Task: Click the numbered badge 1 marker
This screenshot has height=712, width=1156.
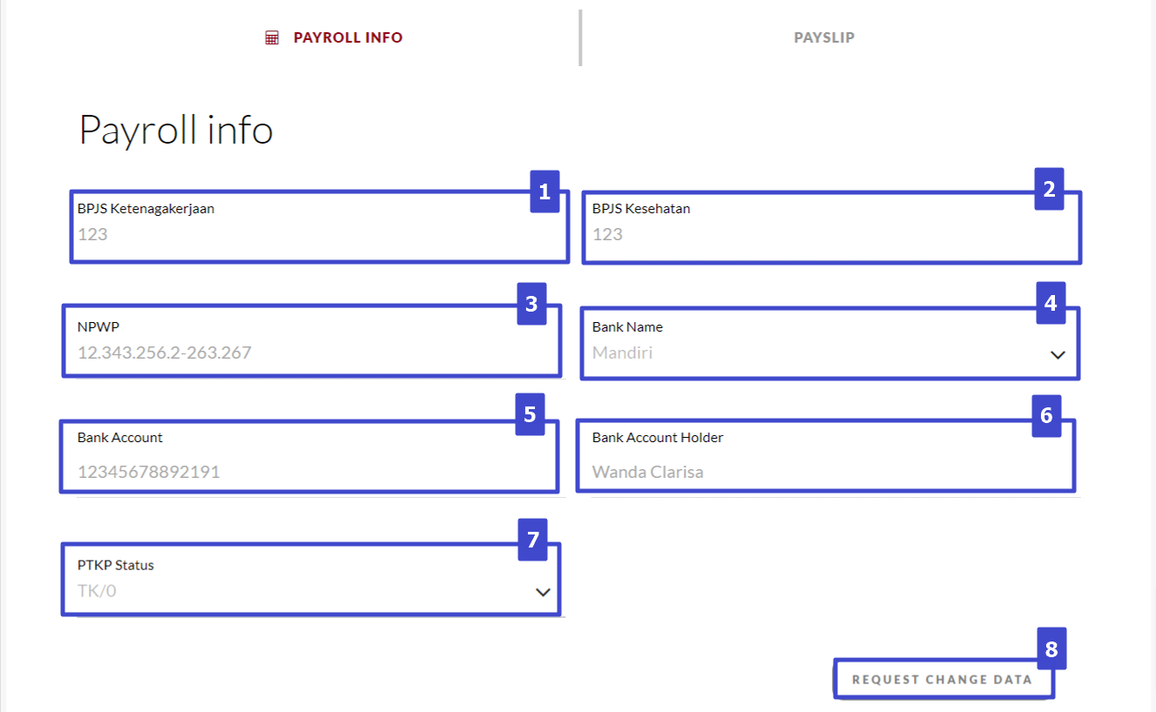Action: point(544,192)
